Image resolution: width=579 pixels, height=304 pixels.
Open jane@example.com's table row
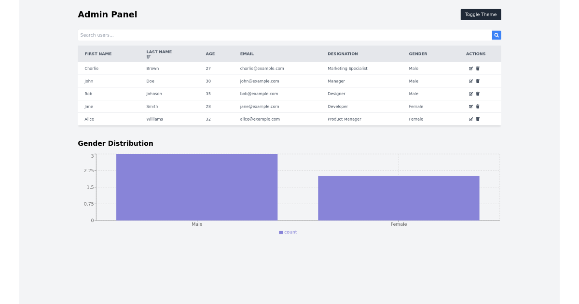coord(259,106)
